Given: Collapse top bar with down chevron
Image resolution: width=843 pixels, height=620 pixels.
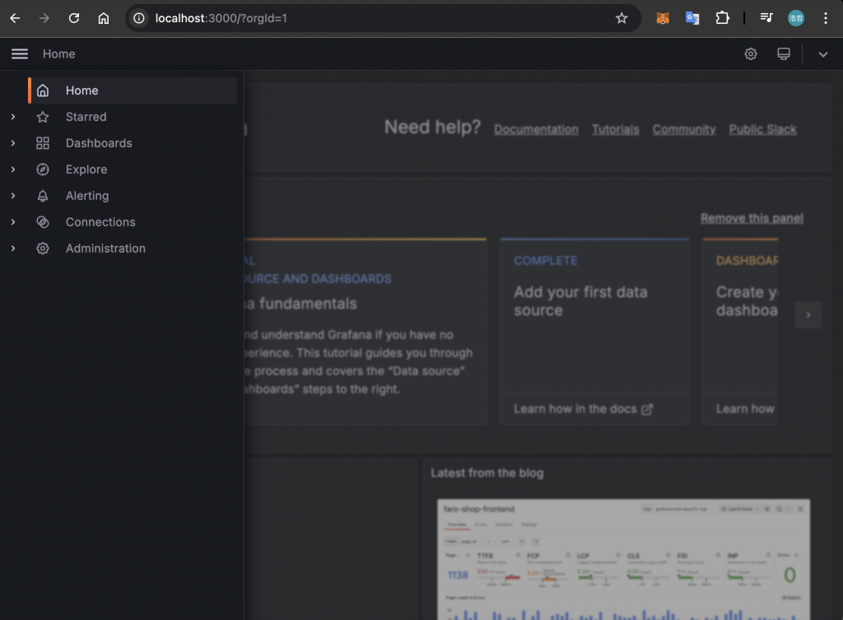Looking at the screenshot, I should [822, 54].
